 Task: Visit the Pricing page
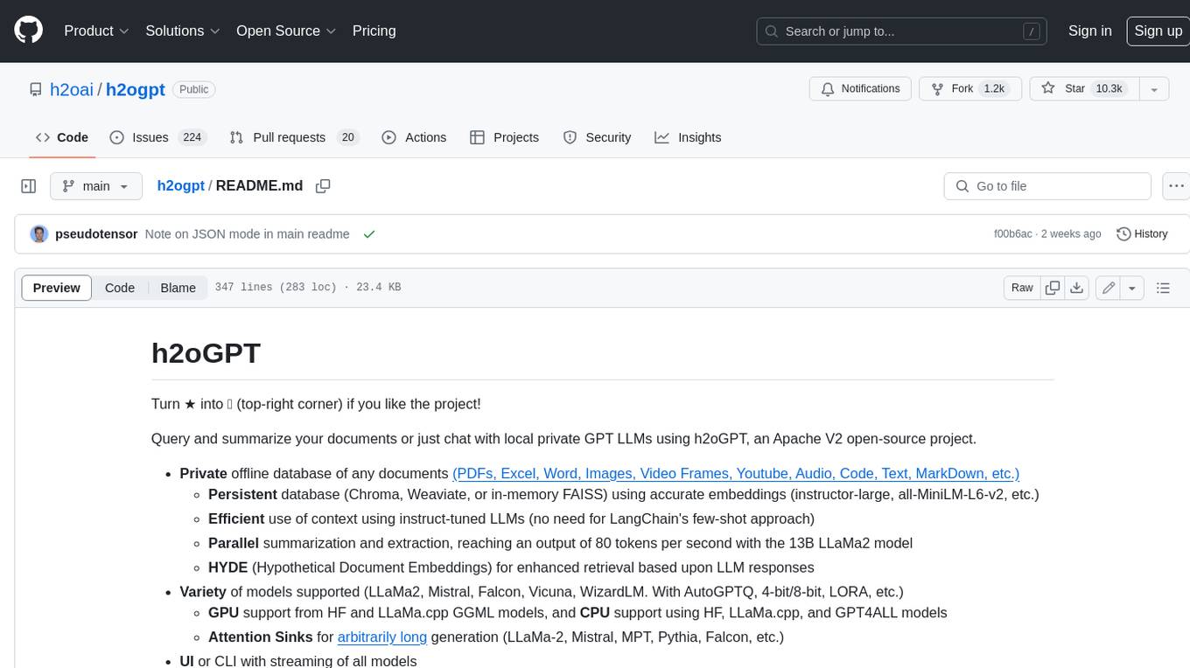(x=374, y=31)
